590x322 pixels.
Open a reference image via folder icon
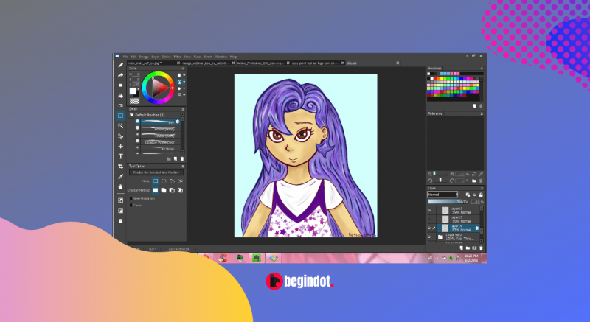pyautogui.click(x=474, y=181)
